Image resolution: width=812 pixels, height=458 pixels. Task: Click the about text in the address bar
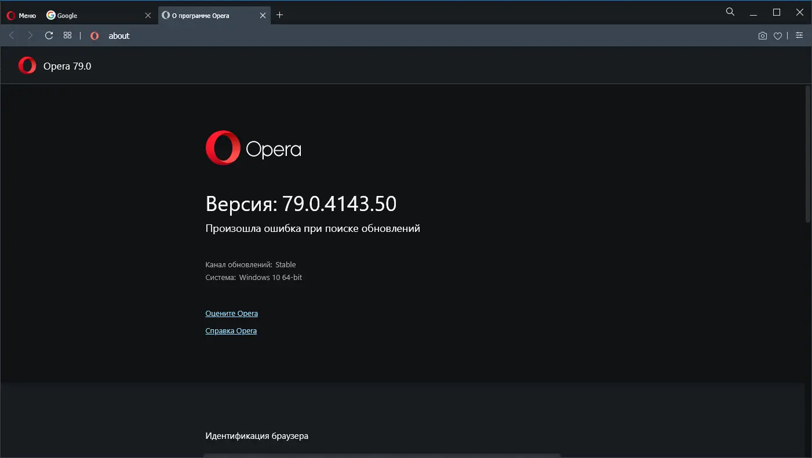click(119, 35)
